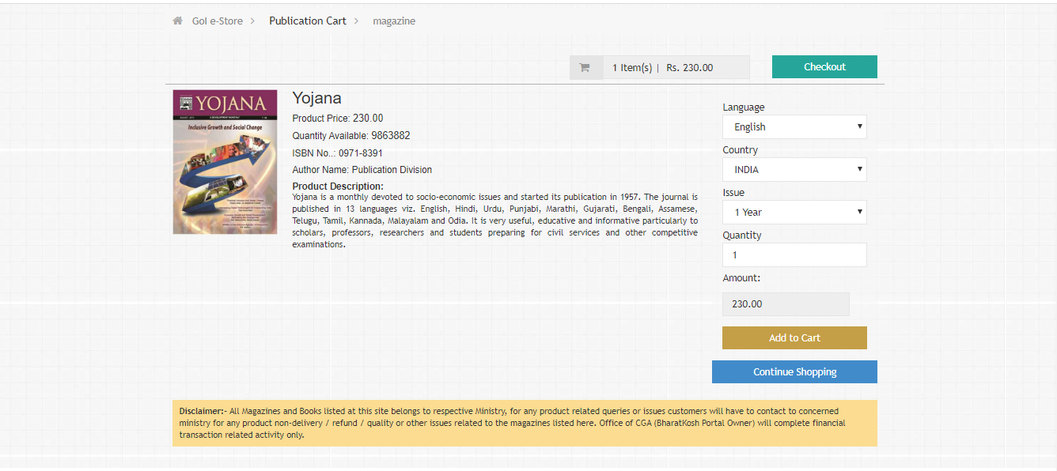The height and width of the screenshot is (471, 1057).
Task: Go to Publication Cart breadcrumb
Action: coord(308,21)
